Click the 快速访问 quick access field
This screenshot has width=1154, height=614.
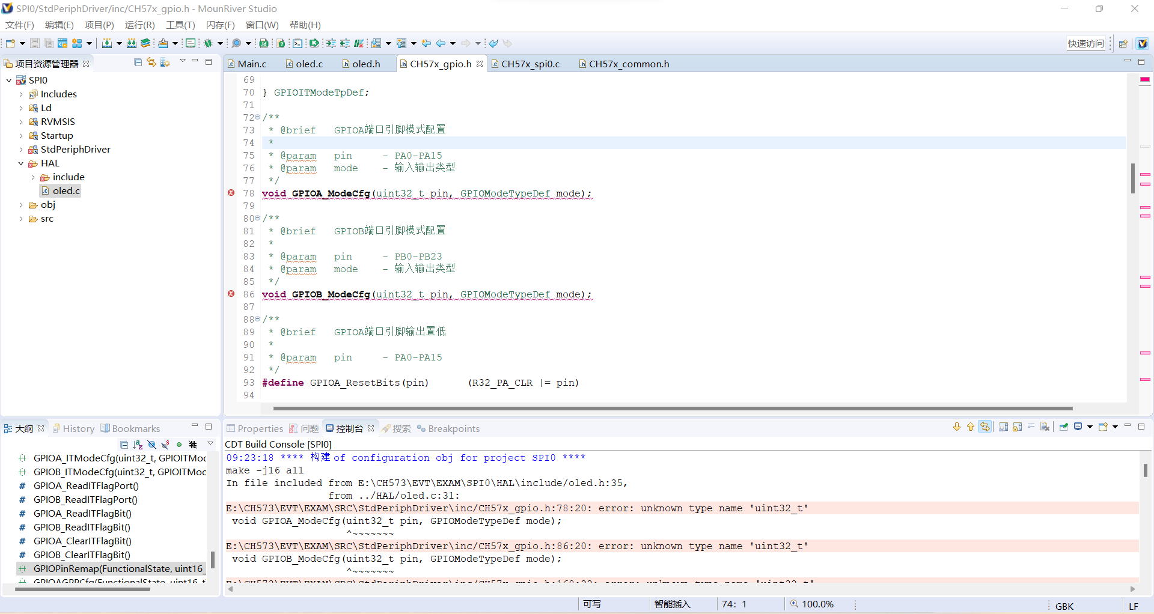(1086, 43)
